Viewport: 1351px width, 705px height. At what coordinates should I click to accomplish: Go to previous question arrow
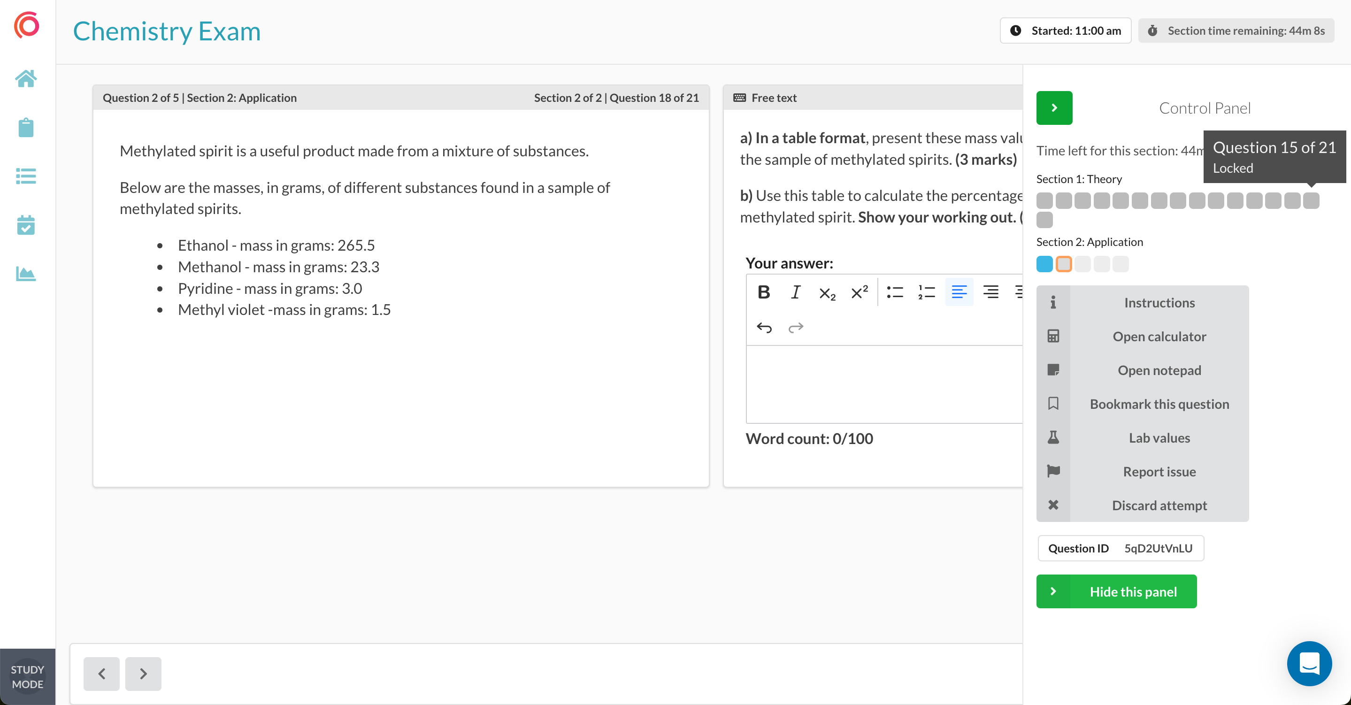101,674
